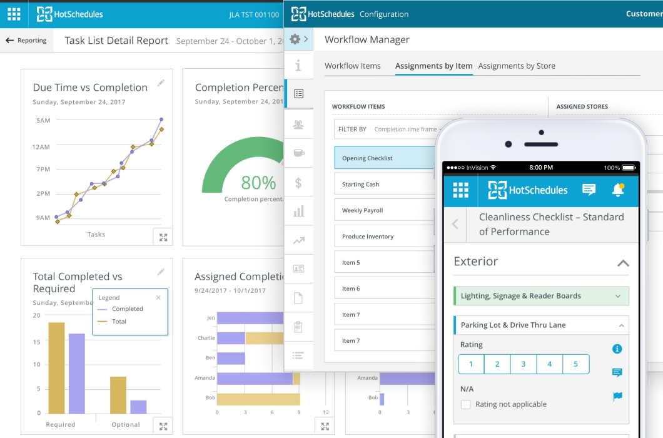This screenshot has width=663, height=438.
Task: Open the Workflow Items tab
Action: (x=354, y=66)
